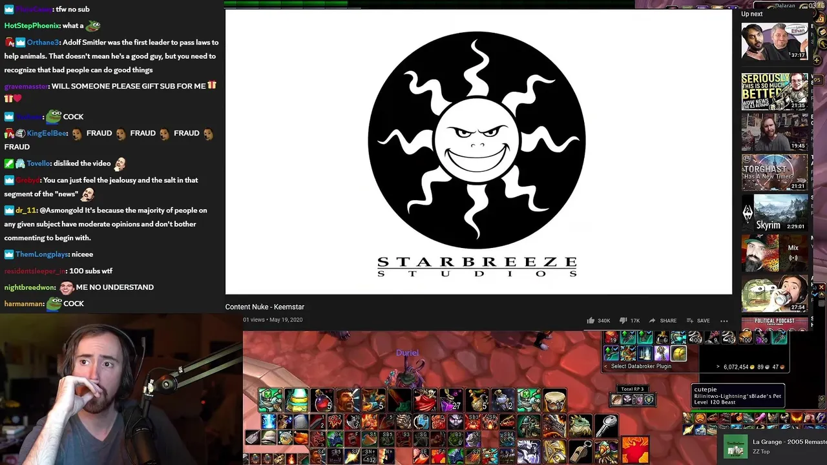Open Tovello's chat user card
This screenshot has height=465, width=827.
pos(39,163)
